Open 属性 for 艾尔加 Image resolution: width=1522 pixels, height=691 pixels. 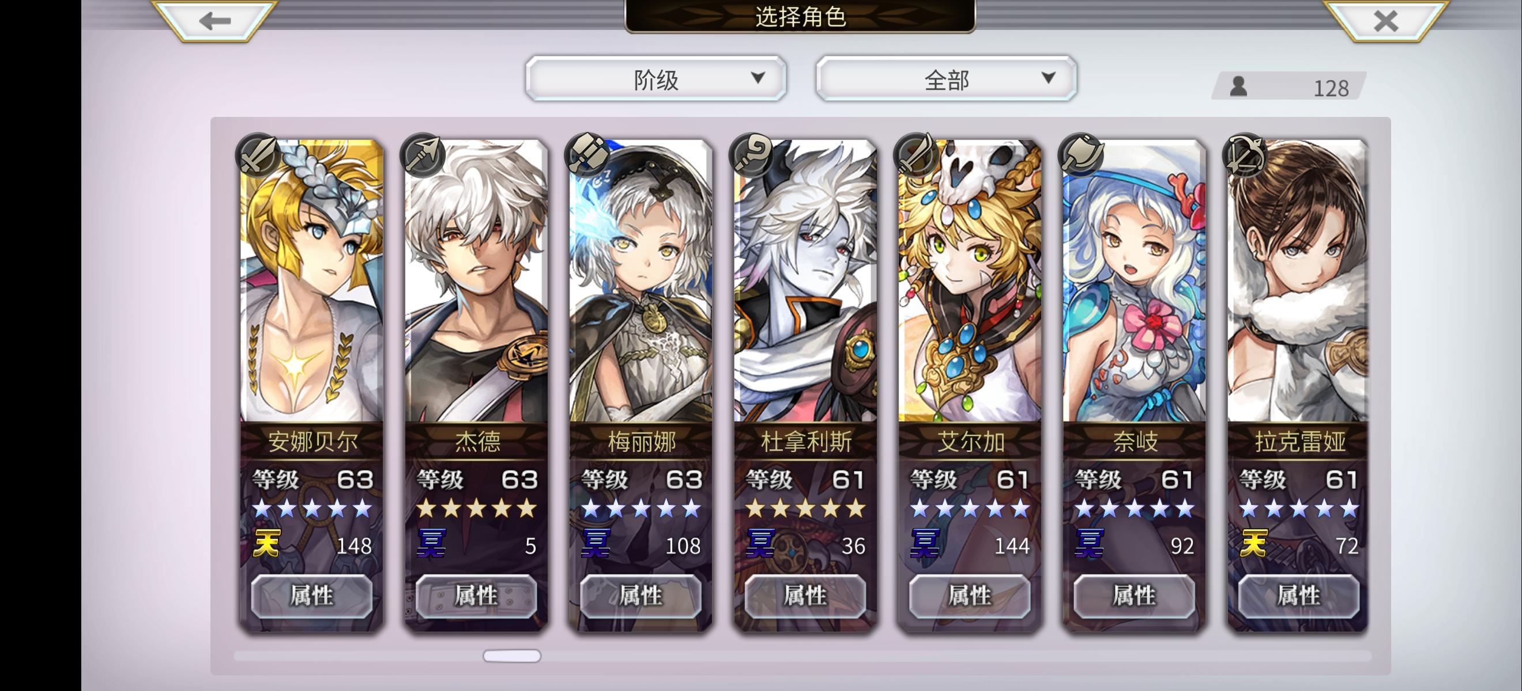pos(970,595)
